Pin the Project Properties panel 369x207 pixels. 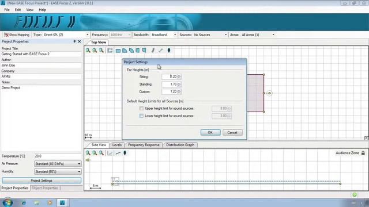(74, 41)
